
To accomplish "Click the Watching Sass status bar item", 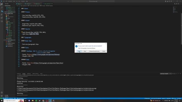I will click(147, 99).
